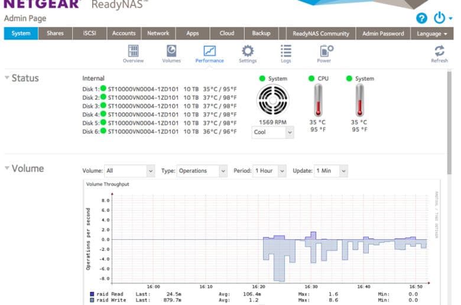Click Disk 1 green status indicator

(x=103, y=88)
